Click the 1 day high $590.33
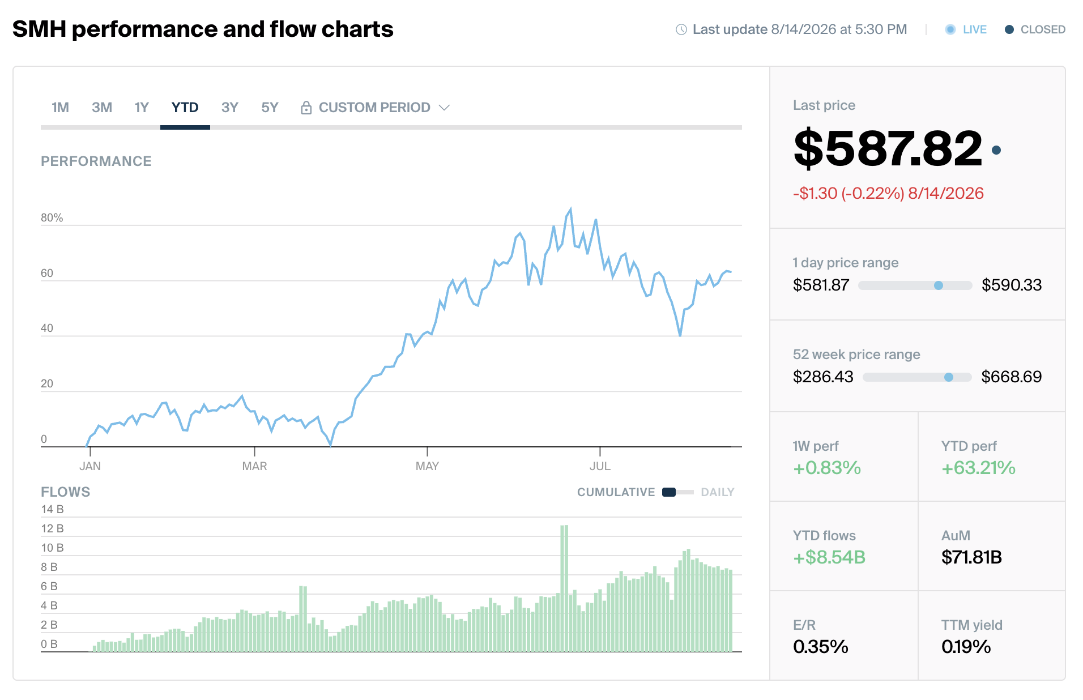This screenshot has height=700, width=1083. 1012,285
